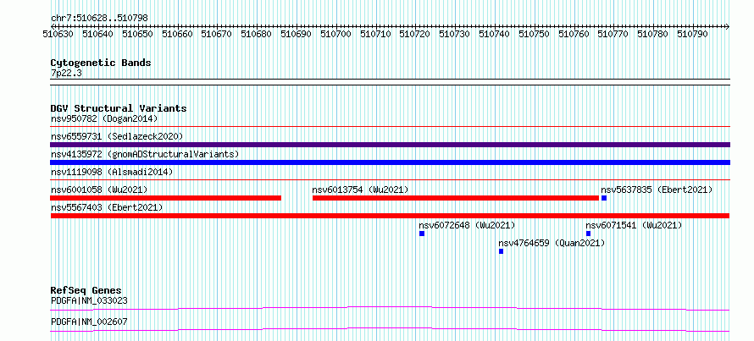Select the nsv6001058 (Wu2021) red bar
Viewport: 754px width, 341px height.
(166, 198)
